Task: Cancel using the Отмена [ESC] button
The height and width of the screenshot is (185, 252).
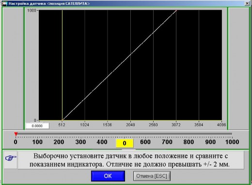Action: (152, 176)
